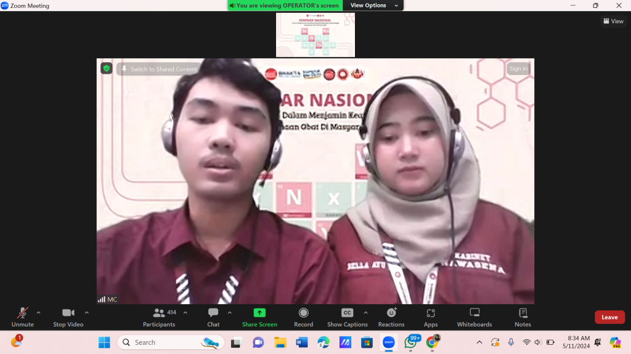Open the Reactions emoji menu
This screenshot has width=631, height=354.
point(391,313)
